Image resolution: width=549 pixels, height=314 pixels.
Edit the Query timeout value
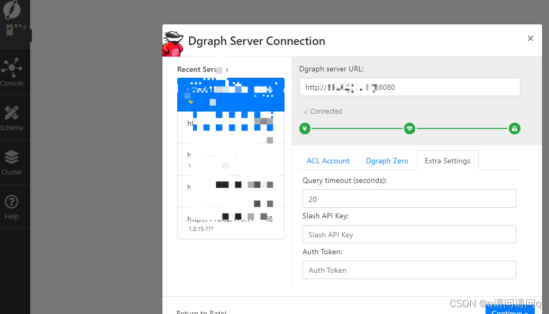[409, 199]
